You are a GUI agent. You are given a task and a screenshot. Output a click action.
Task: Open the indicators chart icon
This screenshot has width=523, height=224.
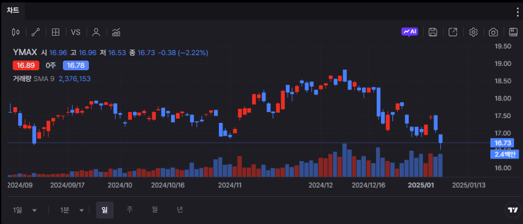pyautogui.click(x=116, y=32)
